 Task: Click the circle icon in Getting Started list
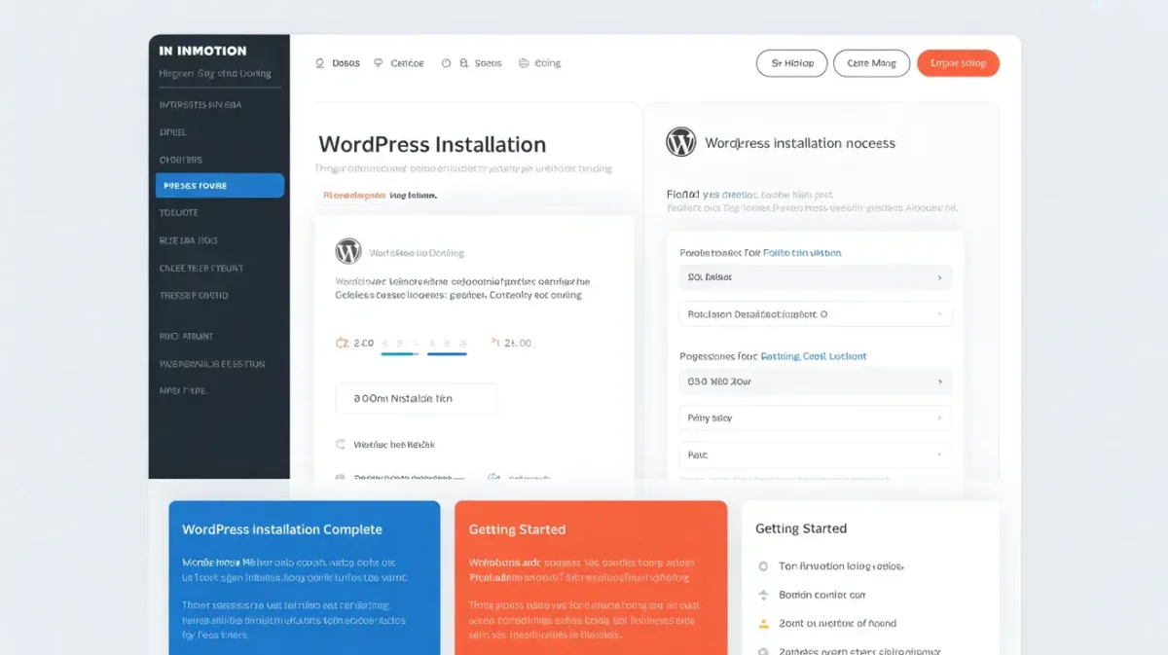coord(763,566)
